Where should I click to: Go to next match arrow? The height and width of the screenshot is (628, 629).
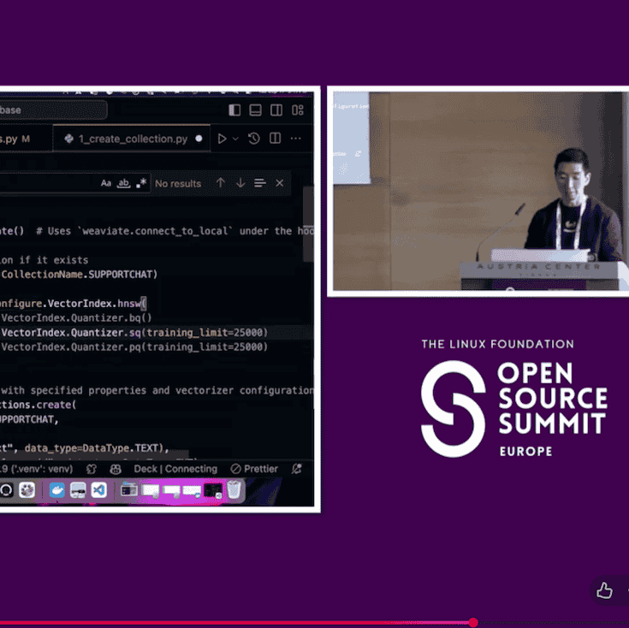coord(240,183)
